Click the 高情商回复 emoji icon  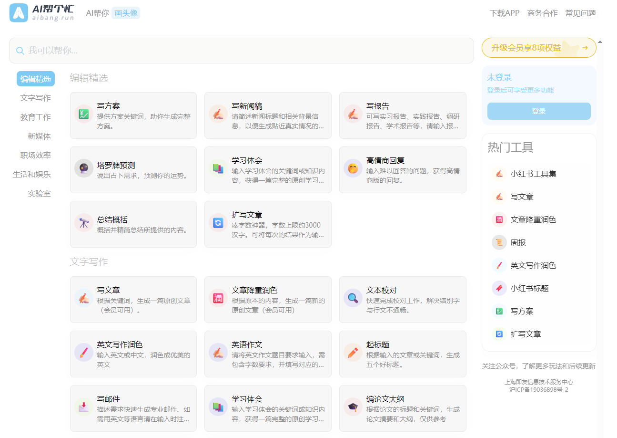click(353, 168)
